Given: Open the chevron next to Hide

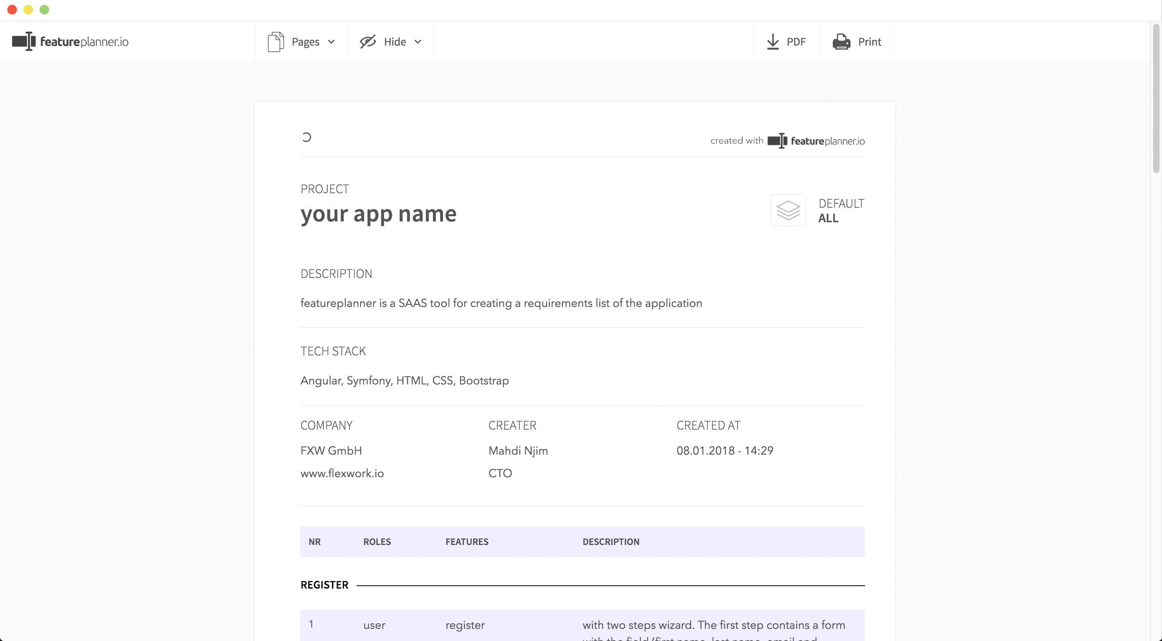Looking at the screenshot, I should 418,42.
